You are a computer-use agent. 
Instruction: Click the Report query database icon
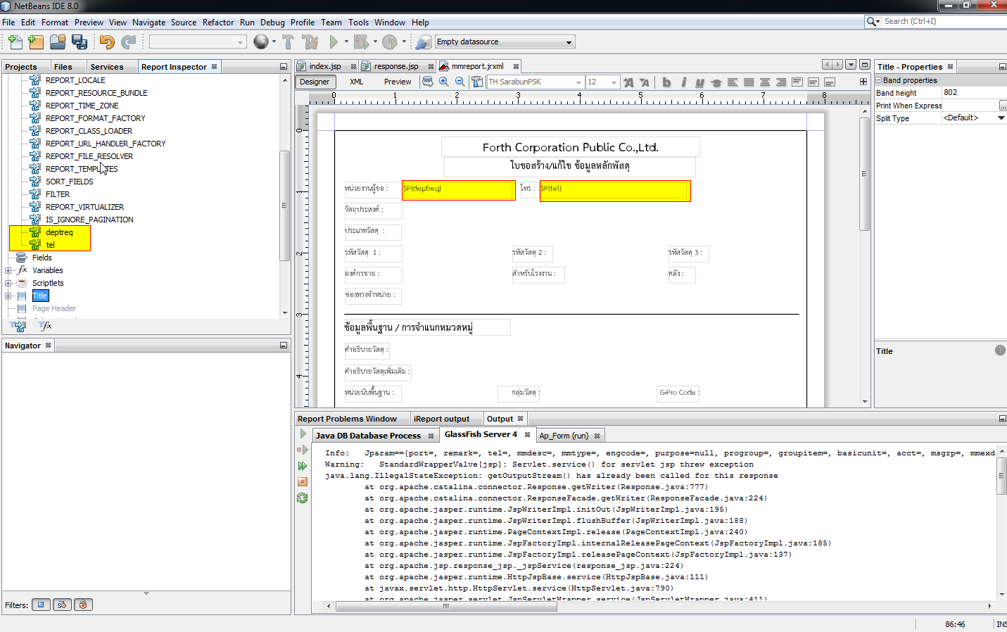coord(427,82)
